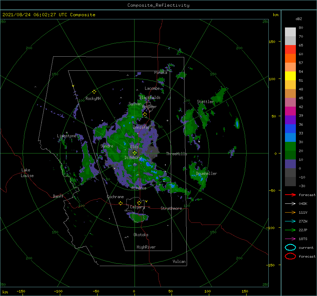The image size is (317, 296).
Task: Click the Composite_Reflectivity title text
Action: coord(158,5)
